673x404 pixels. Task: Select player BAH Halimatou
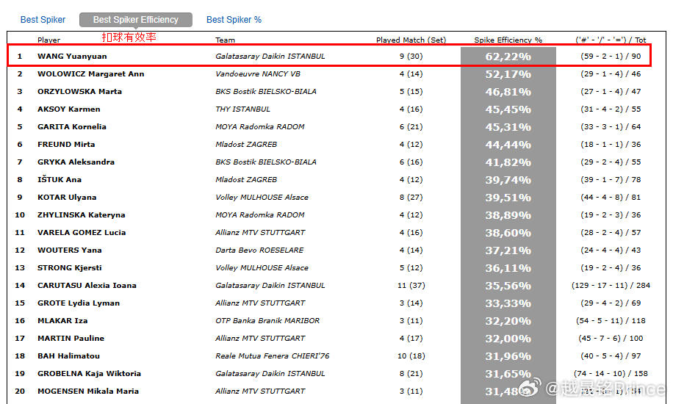click(x=68, y=356)
